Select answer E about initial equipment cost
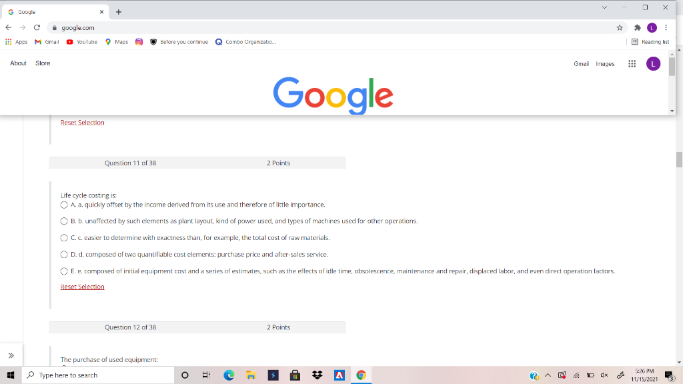 [63, 271]
